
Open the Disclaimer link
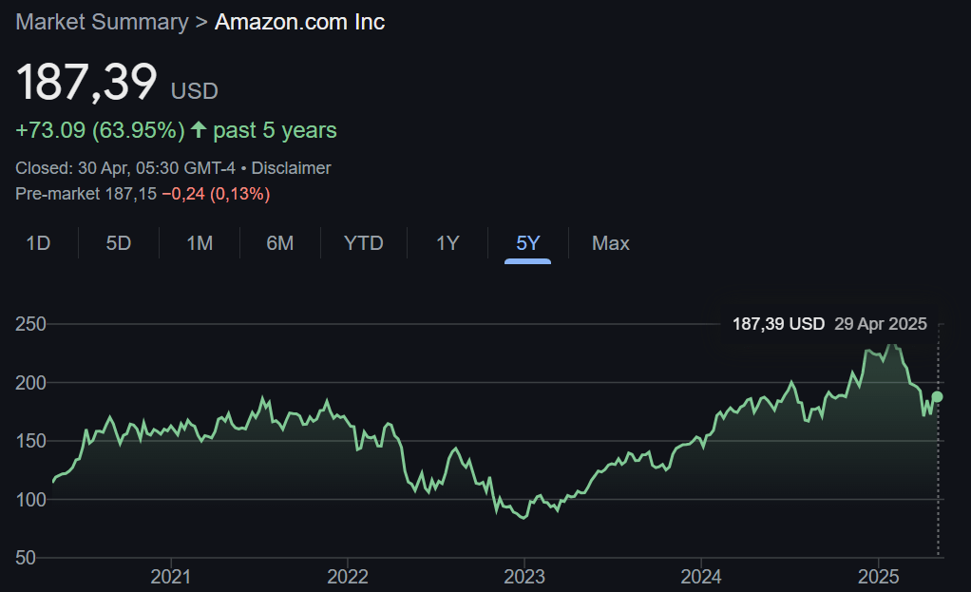[291, 167]
